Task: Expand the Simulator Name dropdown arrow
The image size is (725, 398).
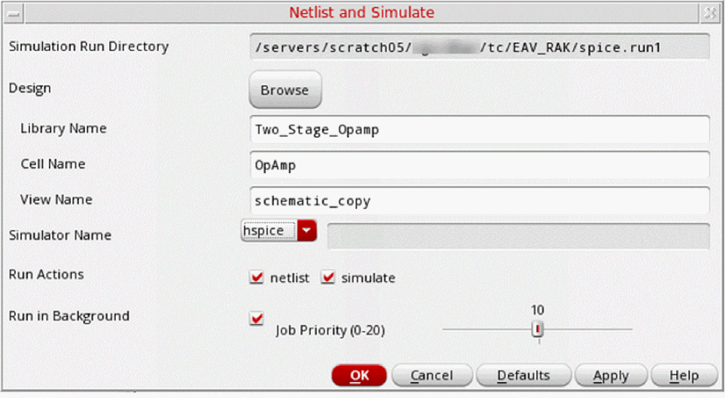Action: [306, 231]
